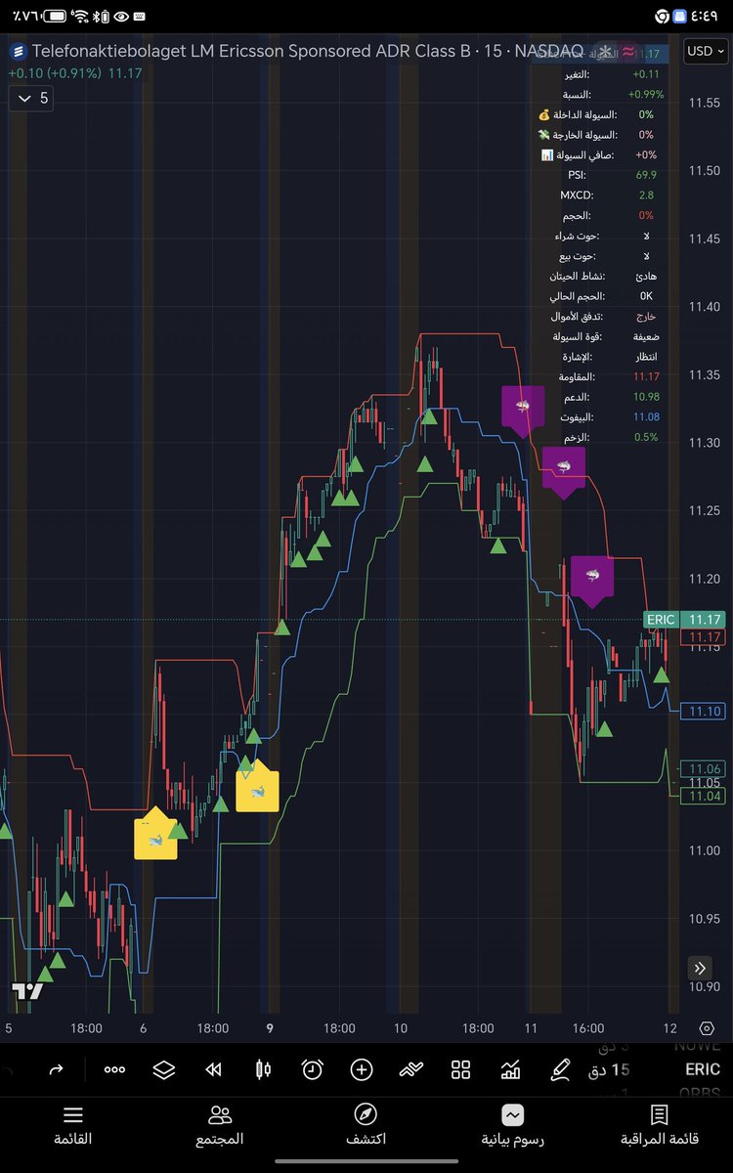Open the اكتشف explore tab
This screenshot has width=733, height=1173.
[x=366, y=1126]
